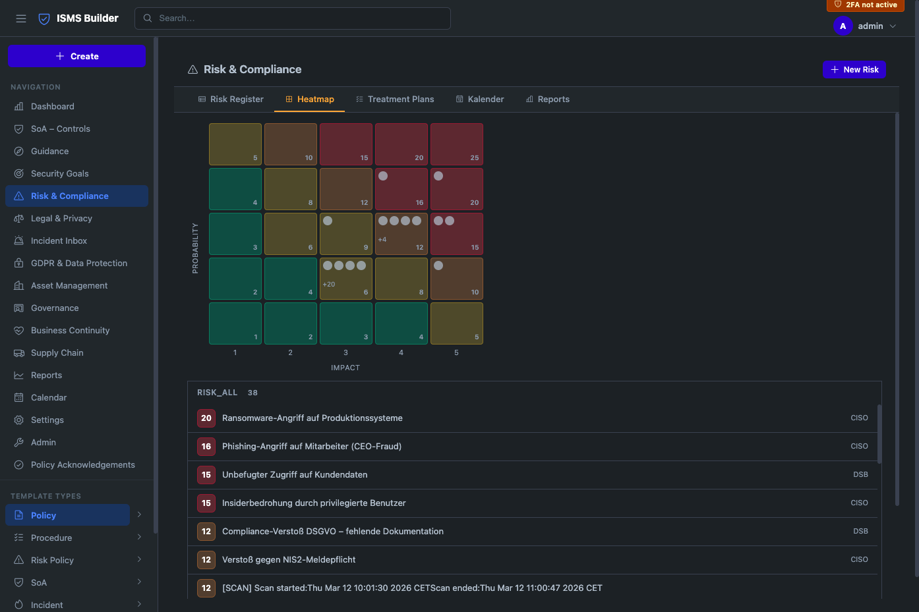Select the Heatmap tab

(x=309, y=99)
